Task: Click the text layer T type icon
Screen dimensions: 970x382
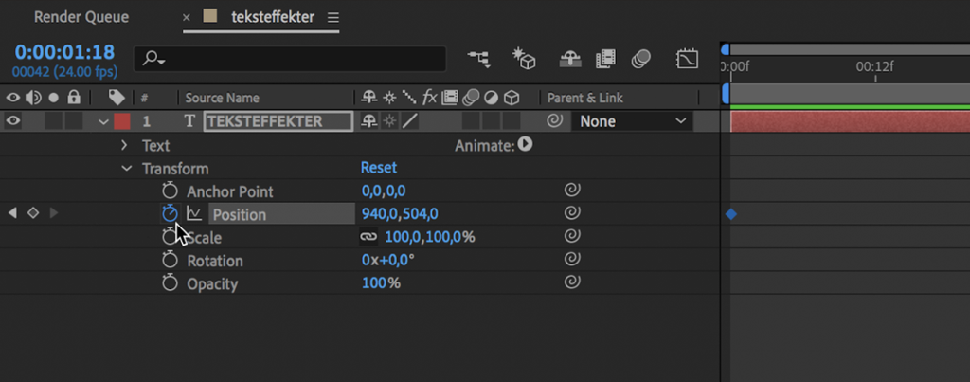Action: 190,121
